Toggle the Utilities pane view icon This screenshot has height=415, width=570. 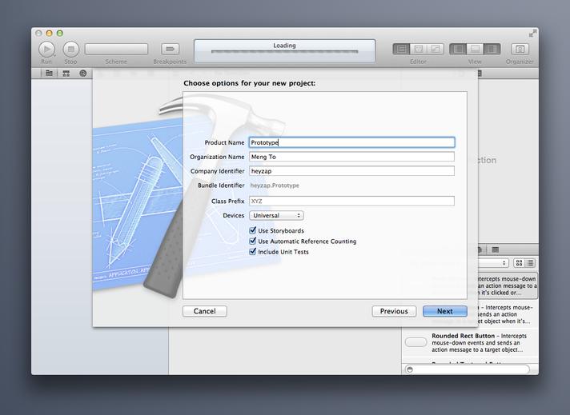tap(492, 49)
